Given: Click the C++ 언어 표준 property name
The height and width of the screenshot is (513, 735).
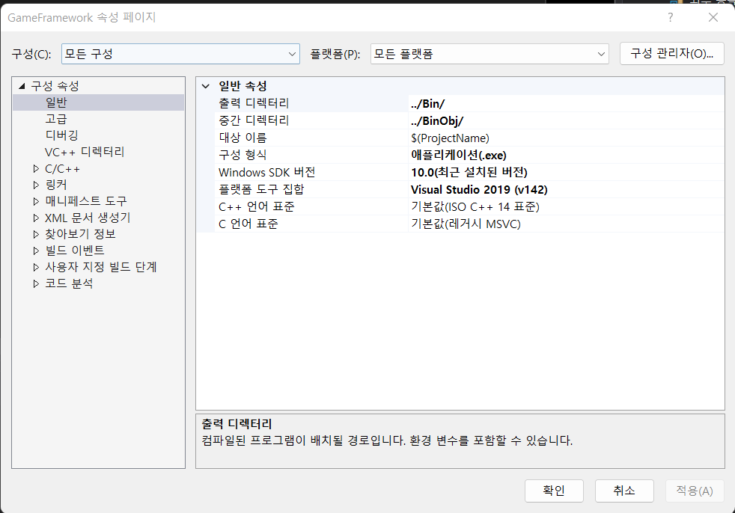Looking at the screenshot, I should click(x=257, y=206).
